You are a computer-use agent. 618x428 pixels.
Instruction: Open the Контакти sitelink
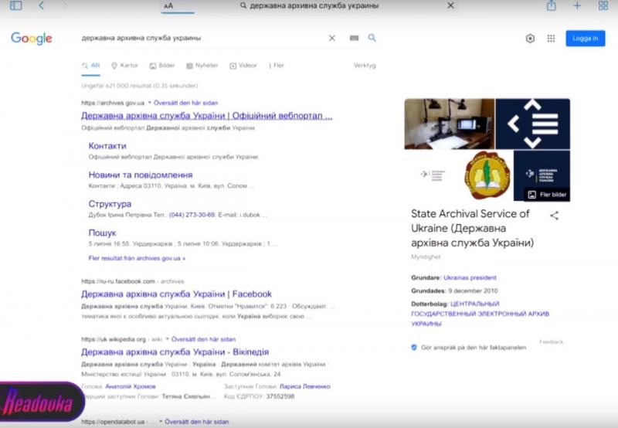tap(107, 146)
